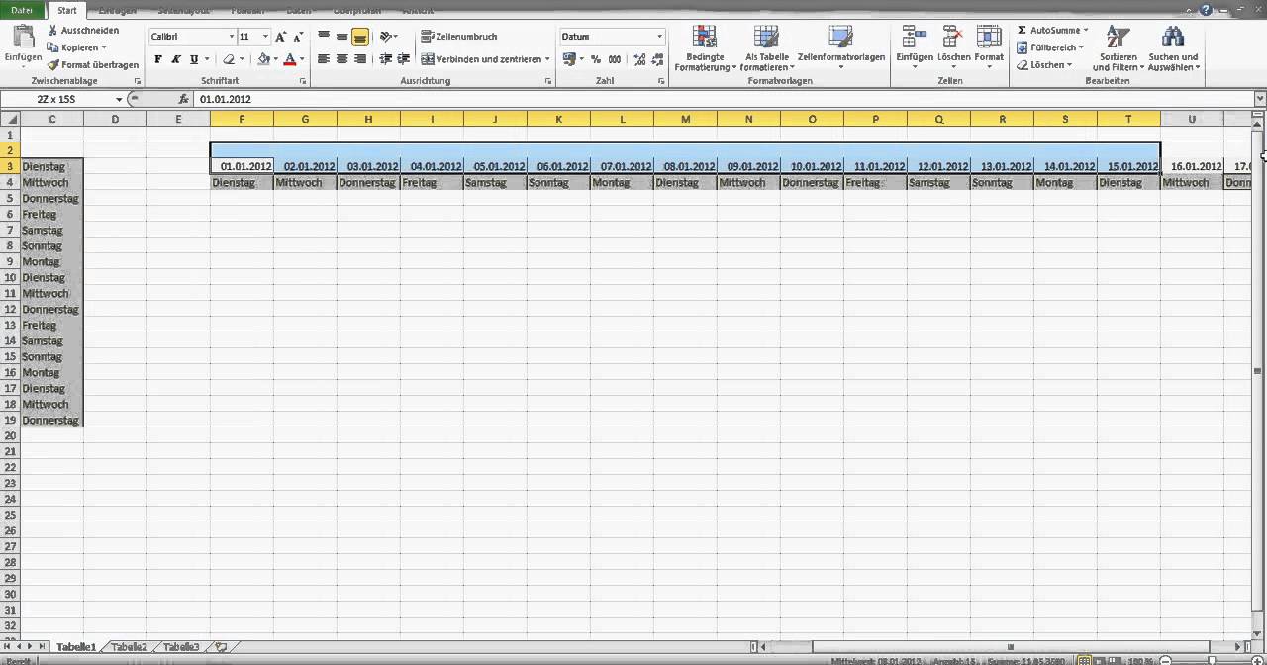The height and width of the screenshot is (665, 1267).
Task: Switch to Tabelle2 sheet tab
Action: click(x=130, y=647)
